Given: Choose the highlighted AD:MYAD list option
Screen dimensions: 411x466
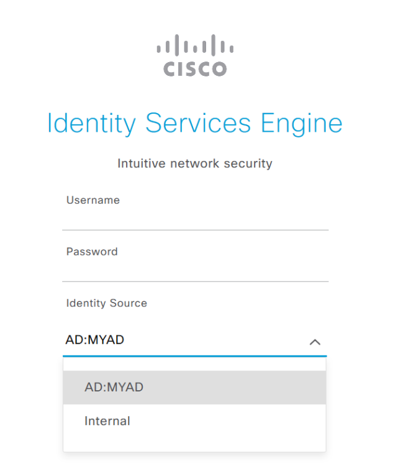Looking at the screenshot, I should tap(114, 387).
